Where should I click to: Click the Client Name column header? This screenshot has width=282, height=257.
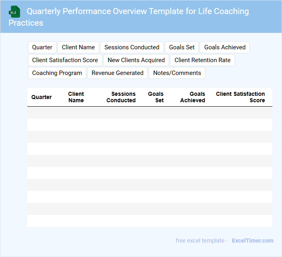tap(76, 97)
